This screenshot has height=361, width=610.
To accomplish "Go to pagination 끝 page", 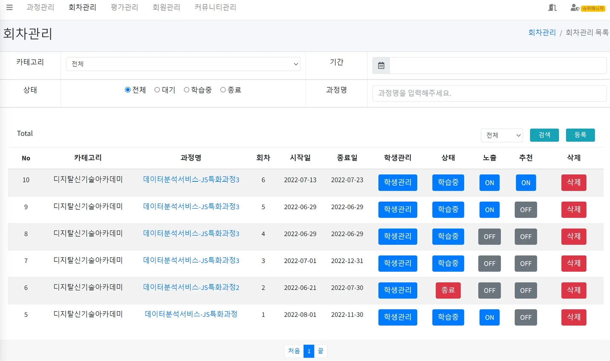I will coord(320,351).
